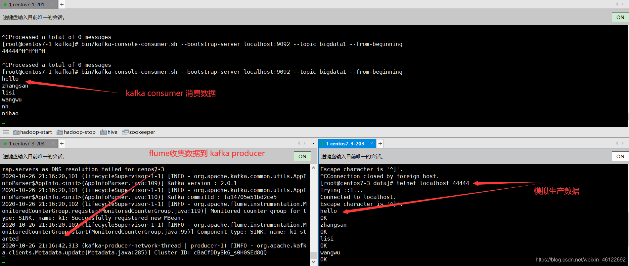This screenshot has width=629, height=266.
Task: Click the 'nihao' line in the consumer output
Action: [x=10, y=114]
